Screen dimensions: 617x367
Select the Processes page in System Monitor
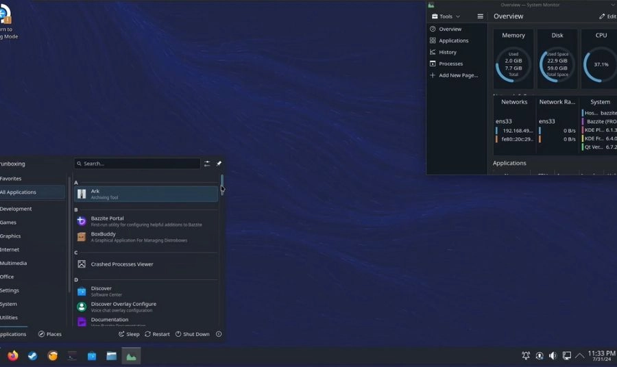[x=450, y=64]
